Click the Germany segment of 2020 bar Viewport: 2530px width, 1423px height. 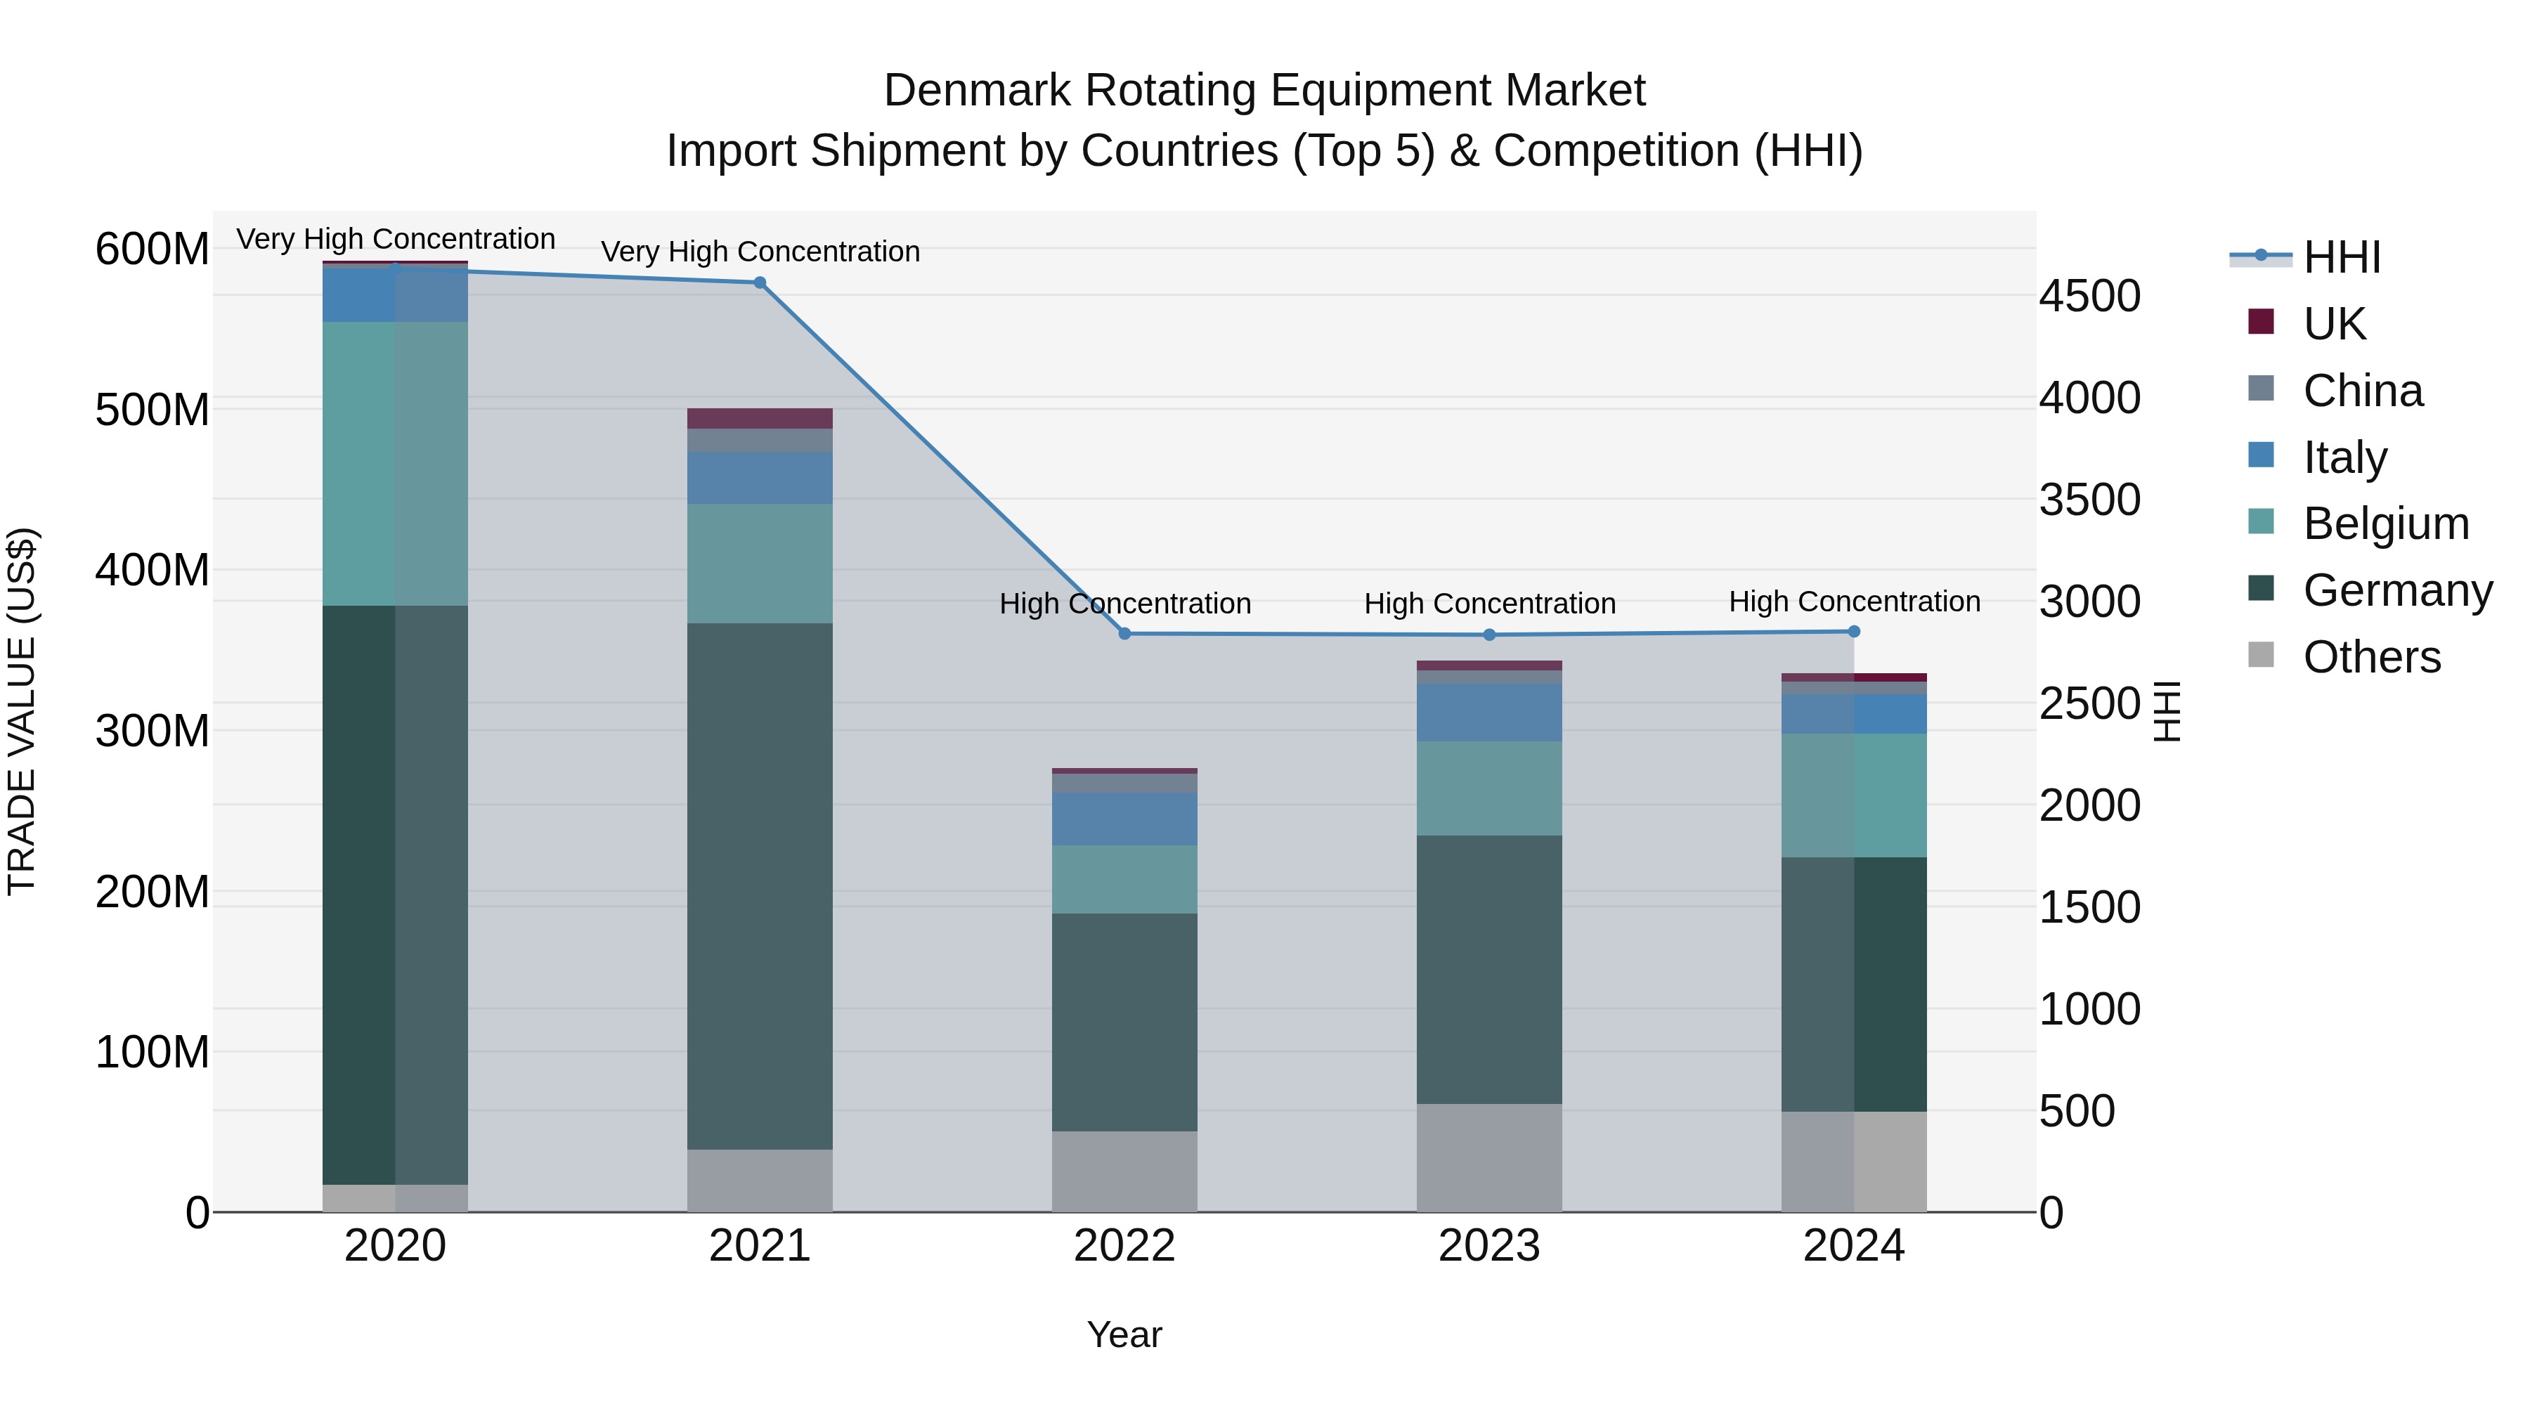[x=395, y=895]
